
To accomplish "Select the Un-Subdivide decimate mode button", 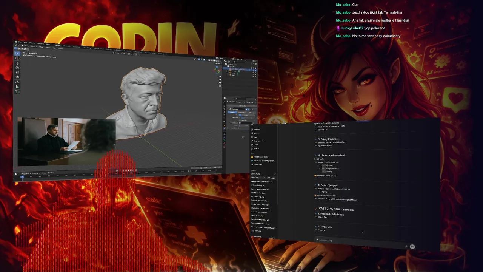I will 241,113.
